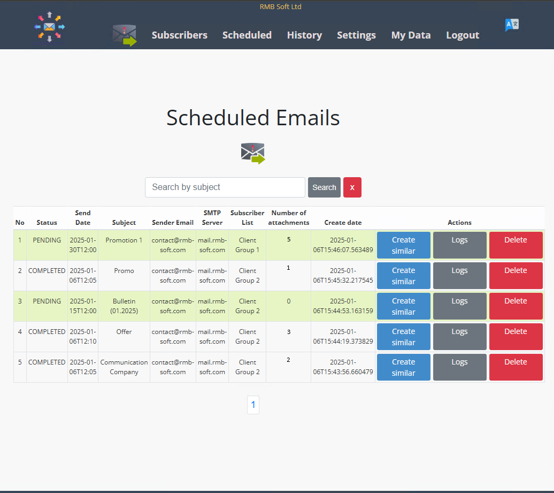Clear search with the red X button
The image size is (554, 493).
[352, 187]
